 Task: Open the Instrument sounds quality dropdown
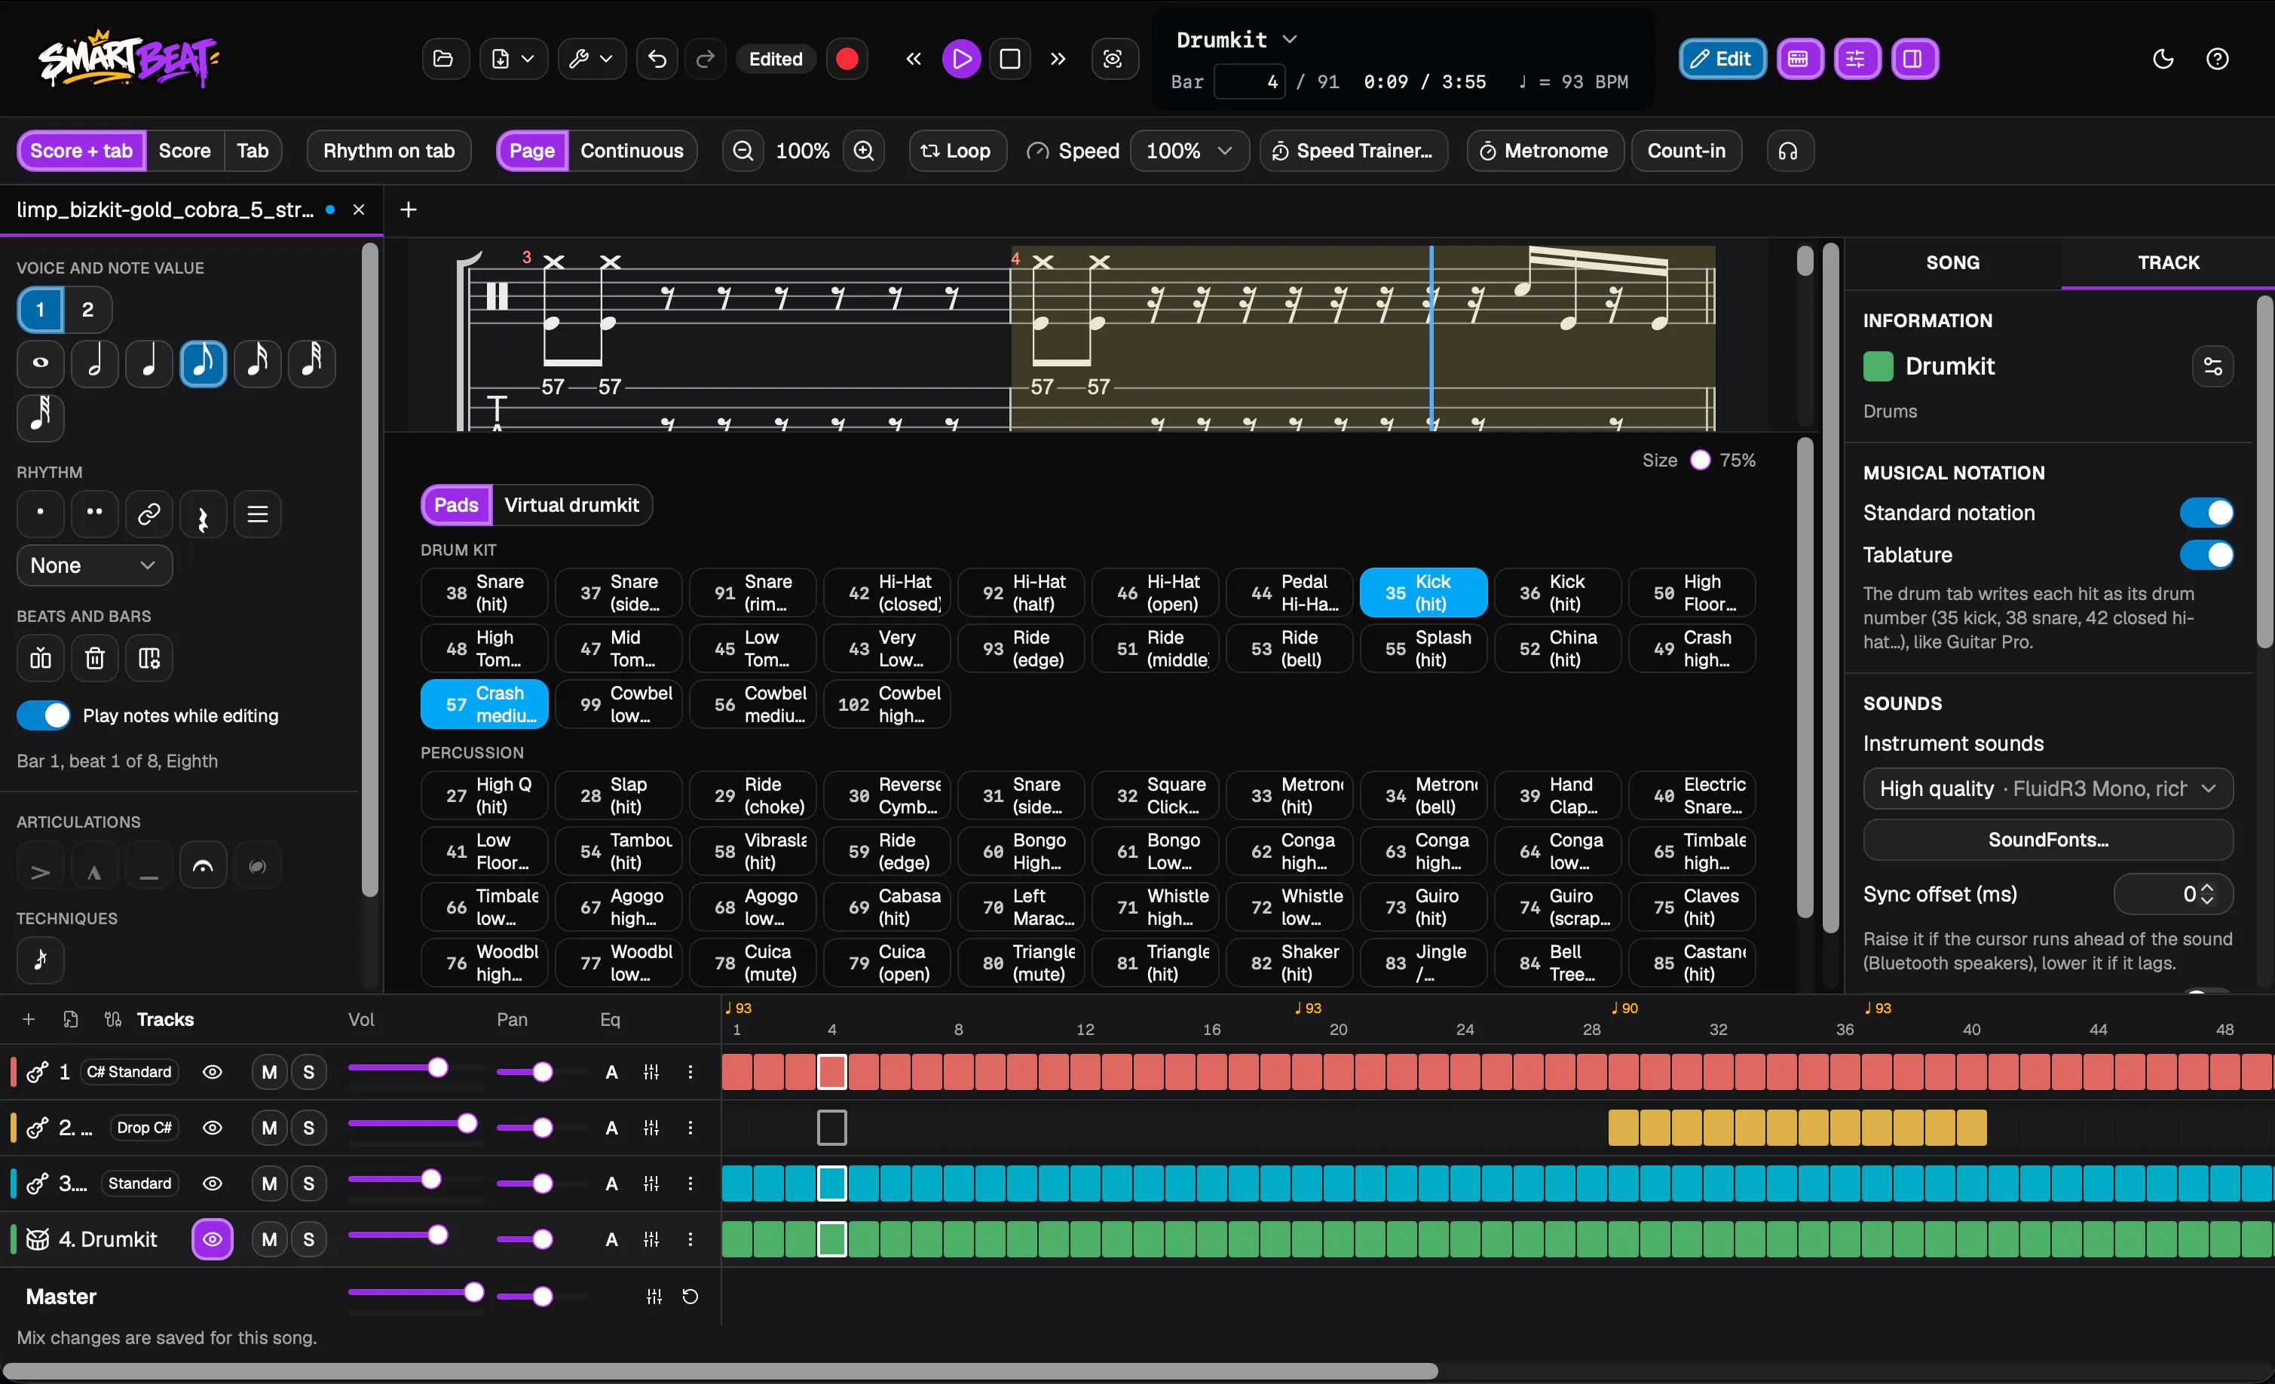point(2048,788)
